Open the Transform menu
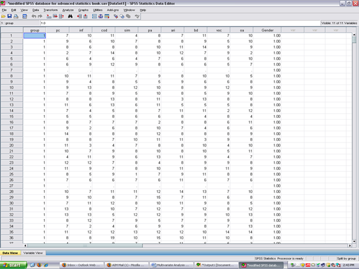Viewport: 359px width, 269px height. point(50,10)
